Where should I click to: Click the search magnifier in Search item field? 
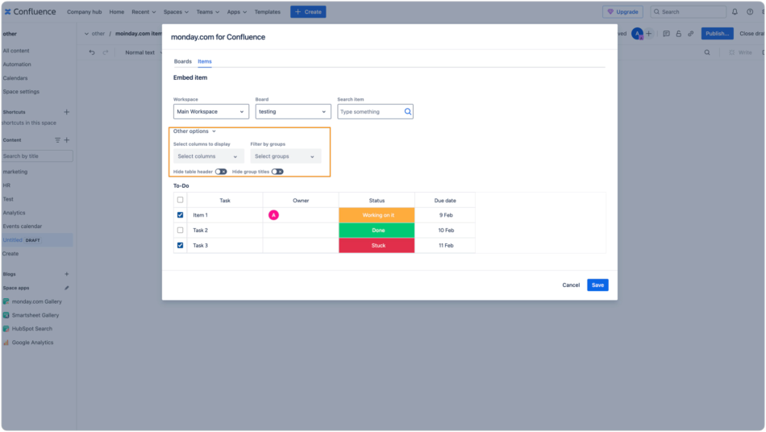point(407,112)
